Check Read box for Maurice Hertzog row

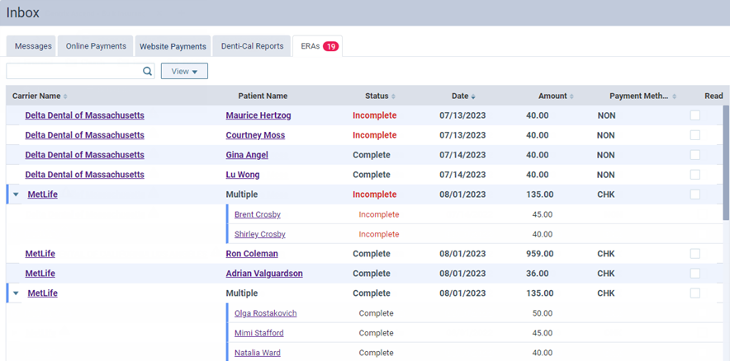click(x=694, y=115)
